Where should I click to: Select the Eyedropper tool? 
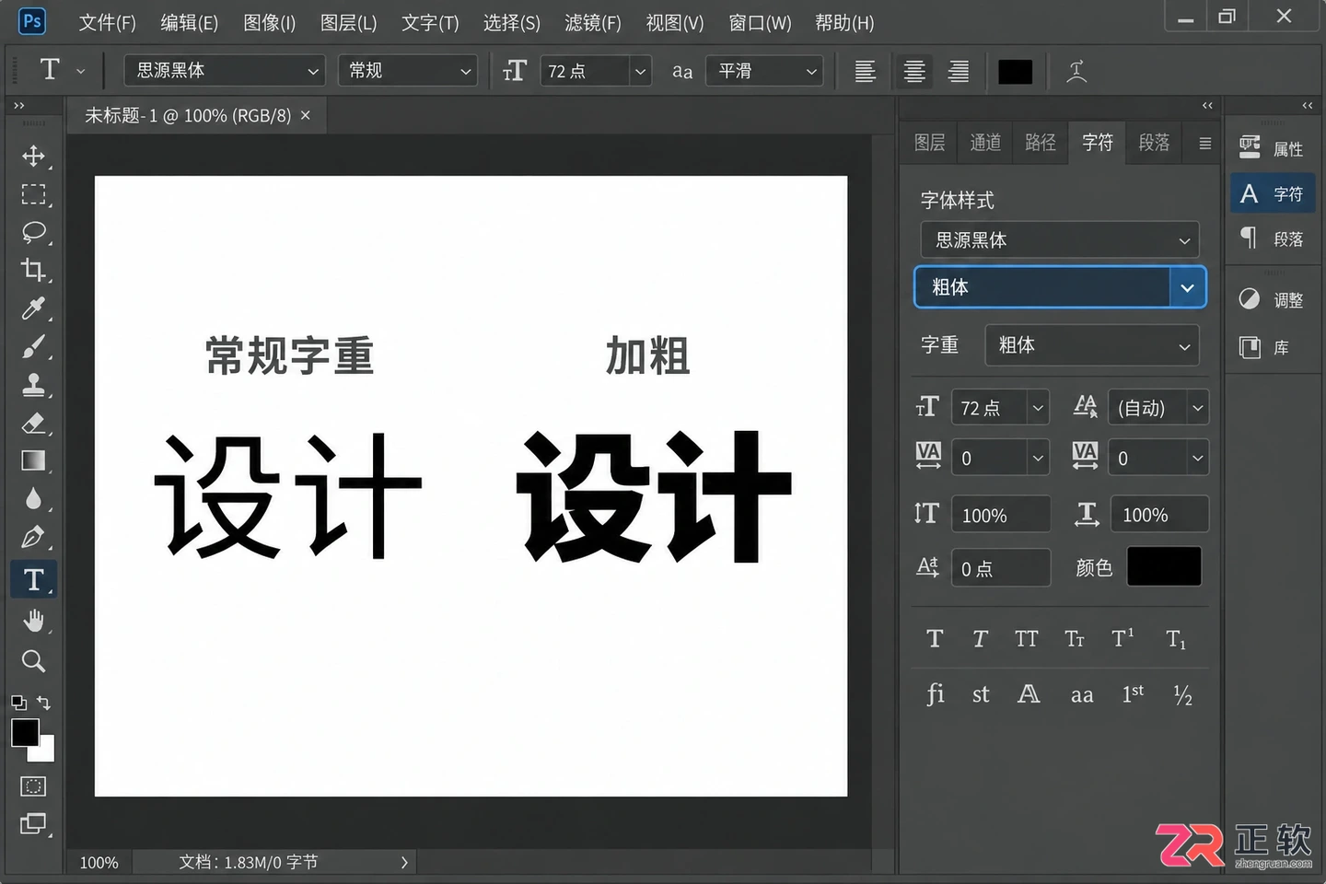click(x=34, y=308)
